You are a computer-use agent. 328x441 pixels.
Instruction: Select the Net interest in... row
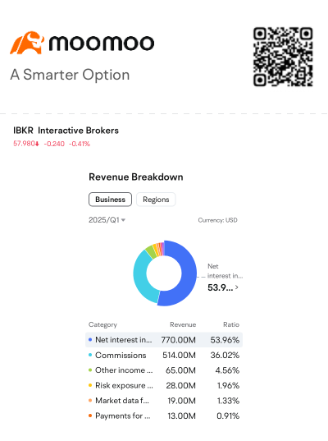tap(164, 340)
